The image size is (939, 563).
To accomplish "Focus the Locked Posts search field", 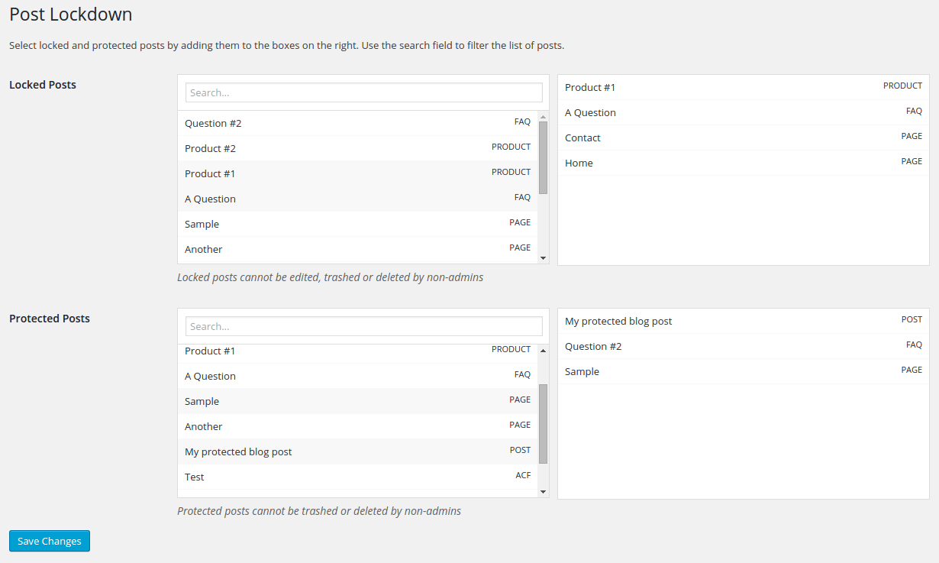I will 364,92.
